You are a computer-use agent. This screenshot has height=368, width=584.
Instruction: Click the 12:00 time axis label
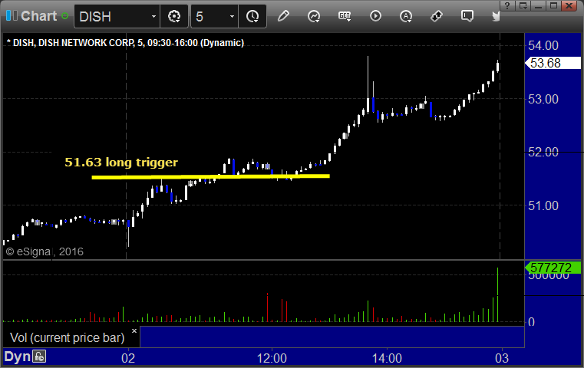pos(272,358)
